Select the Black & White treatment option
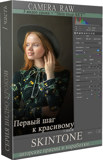 point(93,39)
